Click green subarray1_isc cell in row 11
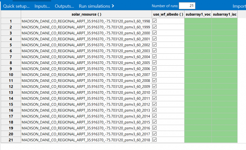Image resolution: width=246 pixels, height=150 pixels. [x=224, y=80]
